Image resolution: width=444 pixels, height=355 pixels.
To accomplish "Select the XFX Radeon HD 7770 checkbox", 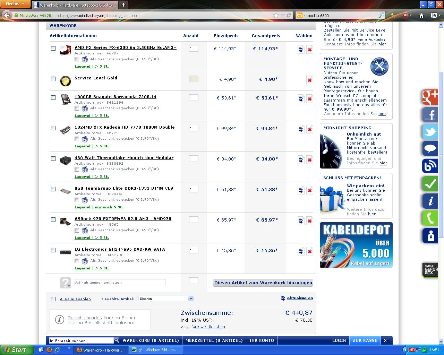I will click(53, 128).
